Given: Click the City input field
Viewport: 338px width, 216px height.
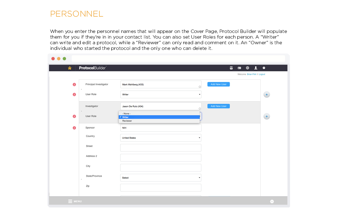Looking at the screenshot, I should tap(161, 168).
